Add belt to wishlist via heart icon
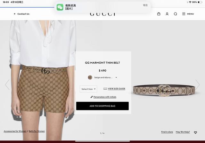 195,132
